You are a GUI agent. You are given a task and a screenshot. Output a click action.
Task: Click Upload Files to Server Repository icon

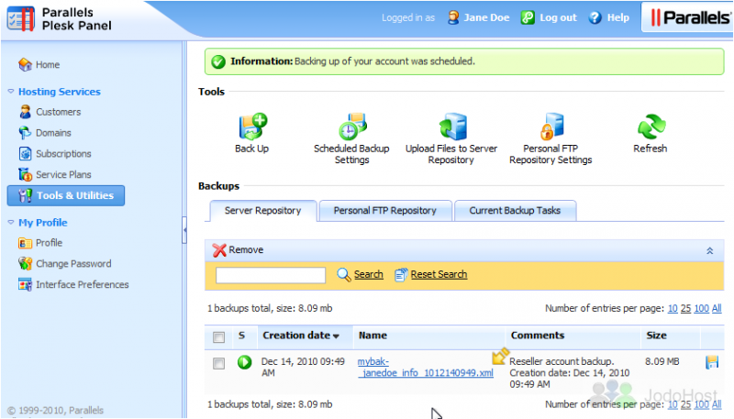(x=452, y=127)
